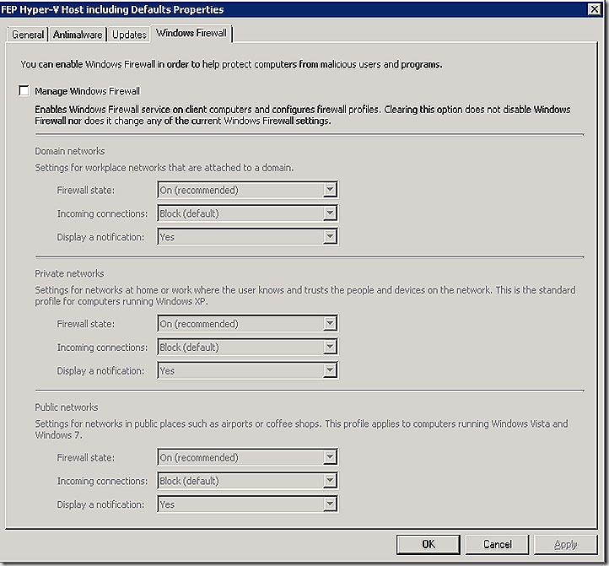Image resolution: width=609 pixels, height=566 pixels.
Task: Open Private networks Incoming connections dropdown
Action: click(247, 347)
